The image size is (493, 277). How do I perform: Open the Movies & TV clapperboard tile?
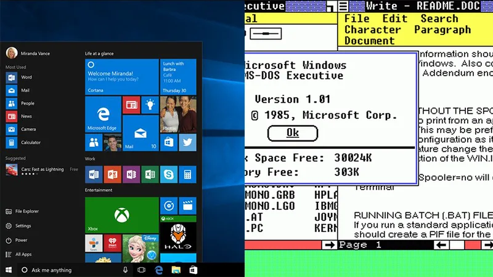click(x=188, y=206)
